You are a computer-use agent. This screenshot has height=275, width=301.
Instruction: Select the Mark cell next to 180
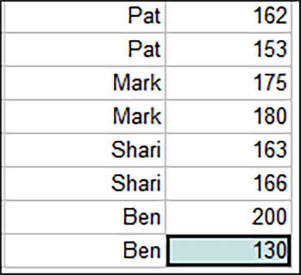84,116
